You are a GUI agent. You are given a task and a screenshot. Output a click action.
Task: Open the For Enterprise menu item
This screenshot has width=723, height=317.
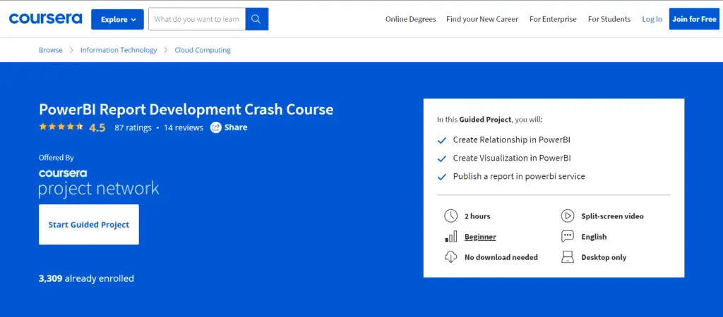tap(553, 19)
